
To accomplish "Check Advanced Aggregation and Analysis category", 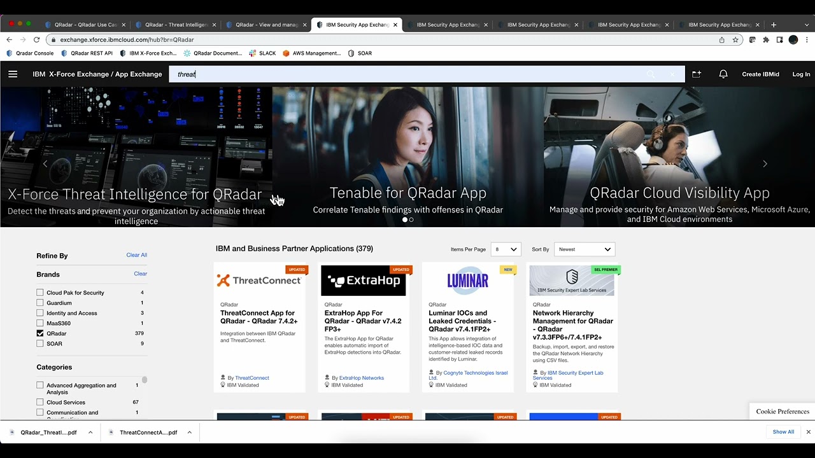I will coord(40,385).
